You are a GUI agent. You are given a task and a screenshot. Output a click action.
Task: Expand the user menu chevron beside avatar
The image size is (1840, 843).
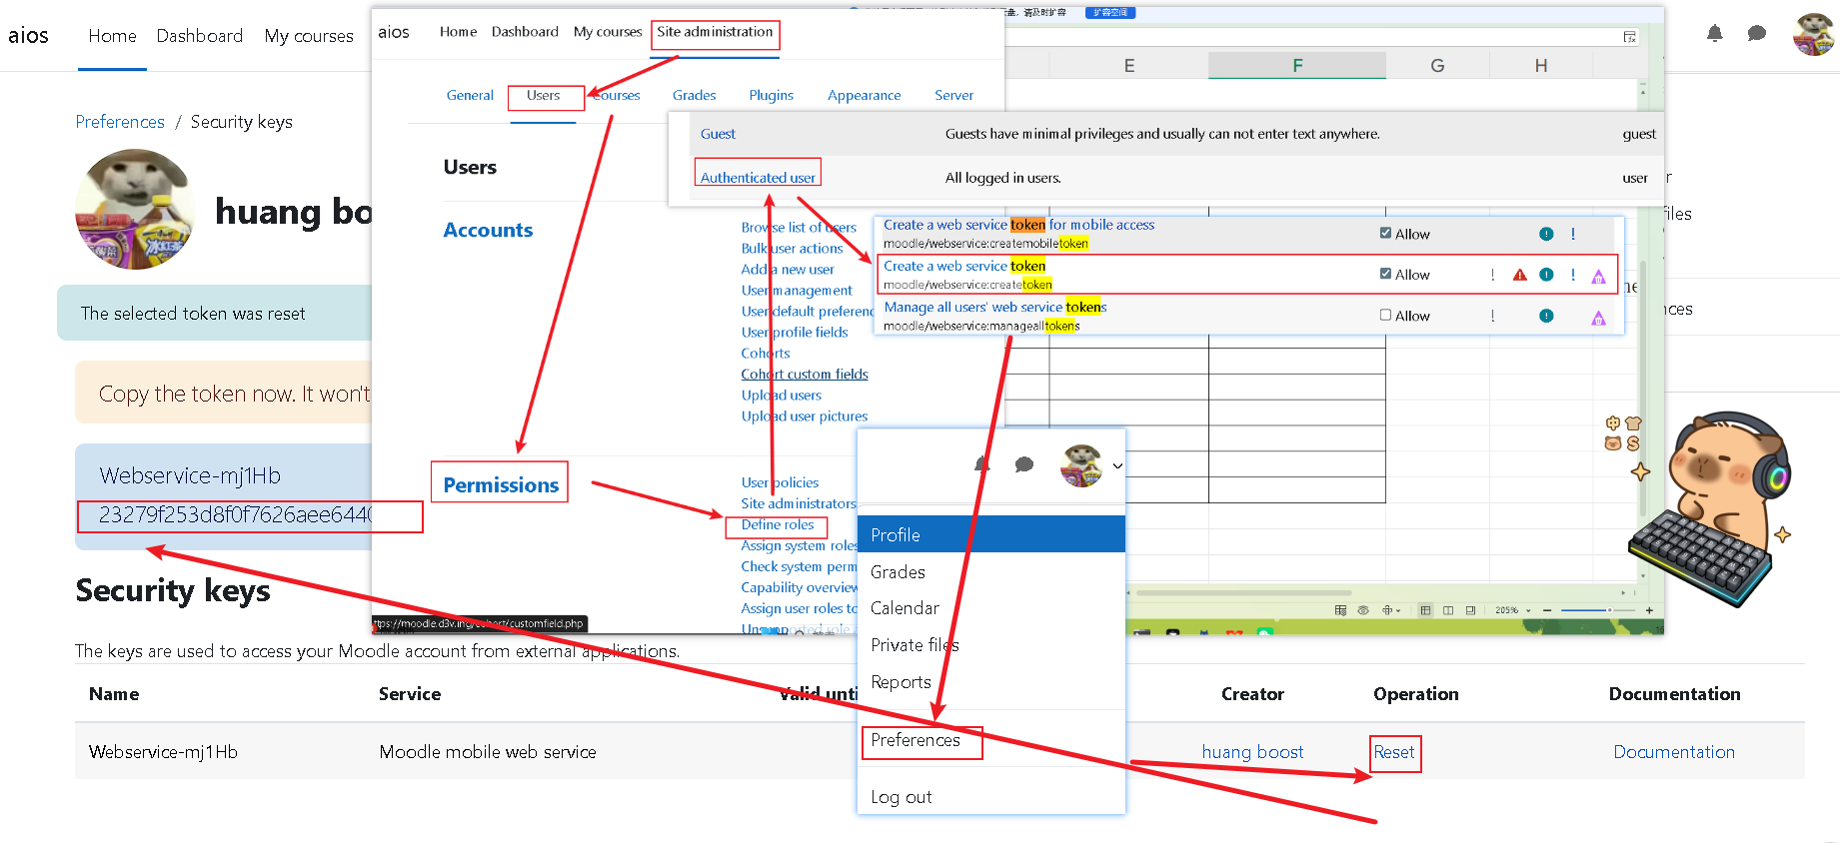[1117, 465]
